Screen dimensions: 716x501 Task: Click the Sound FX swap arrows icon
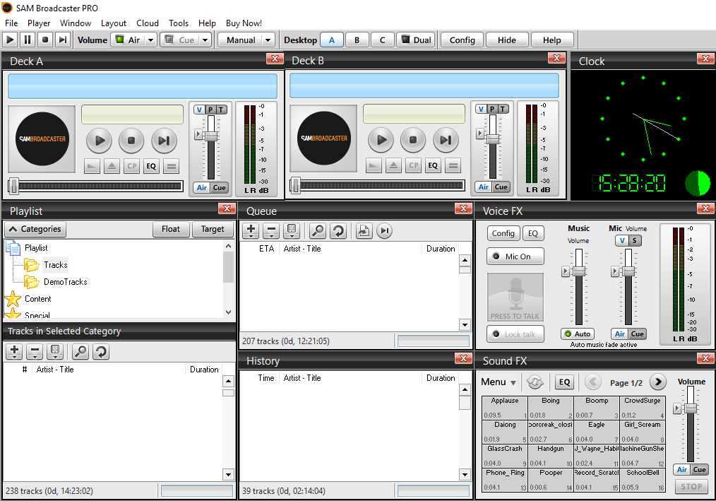tap(535, 382)
